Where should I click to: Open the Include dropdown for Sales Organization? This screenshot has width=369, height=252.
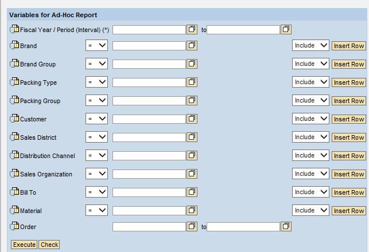[x=310, y=174]
